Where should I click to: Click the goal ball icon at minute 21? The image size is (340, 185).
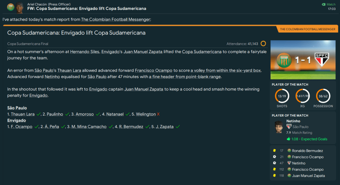[274, 157]
